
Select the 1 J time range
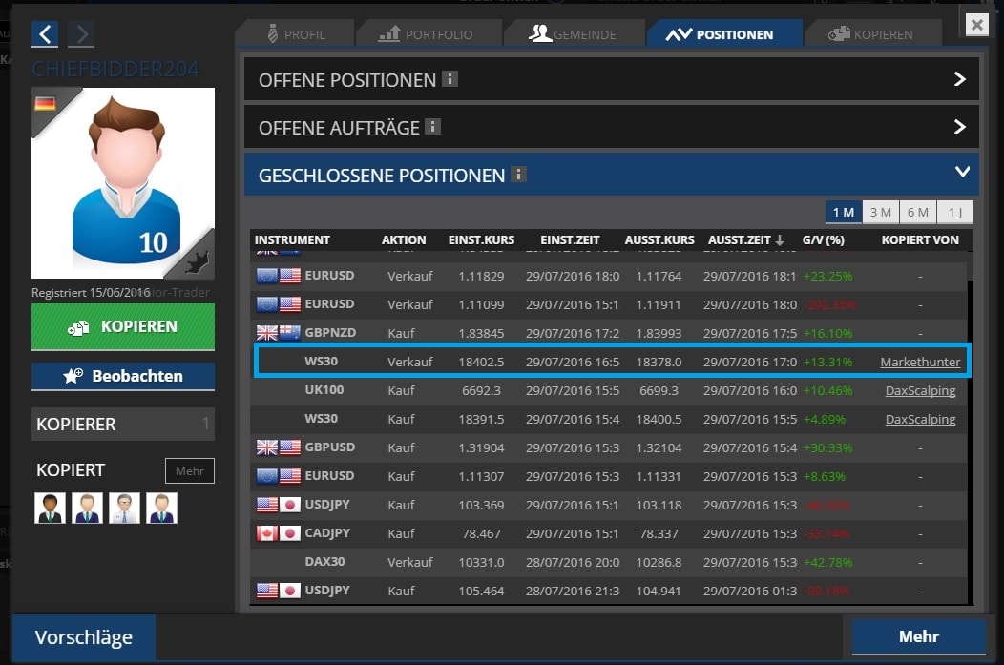tap(954, 212)
